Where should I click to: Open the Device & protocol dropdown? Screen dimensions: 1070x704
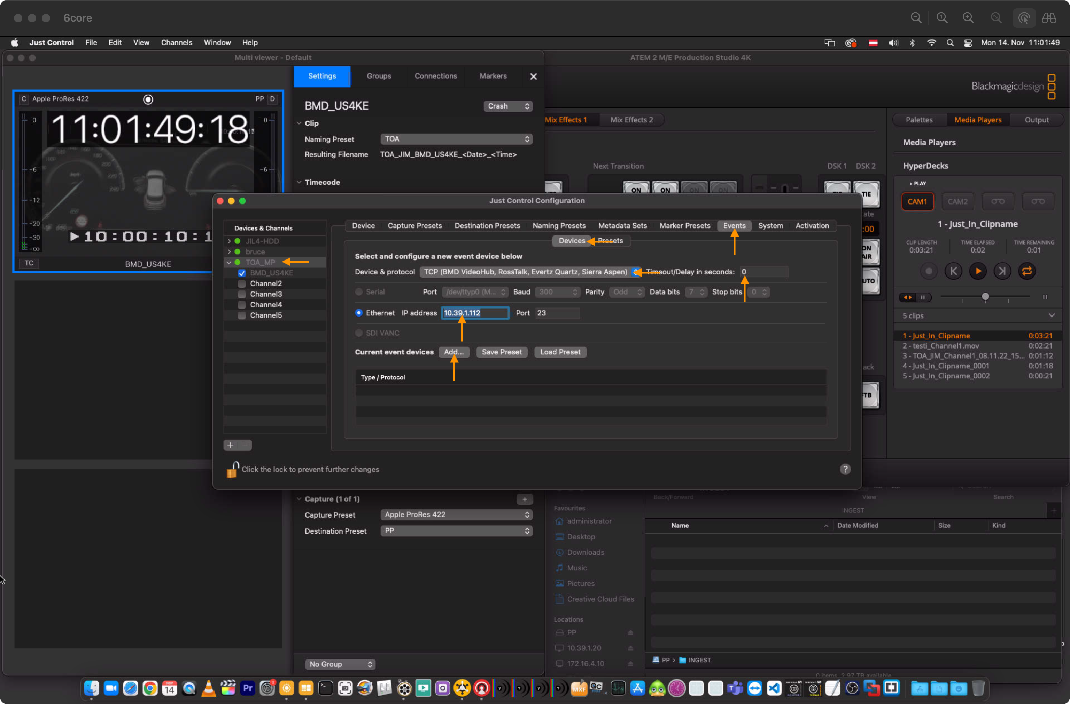[x=530, y=272]
